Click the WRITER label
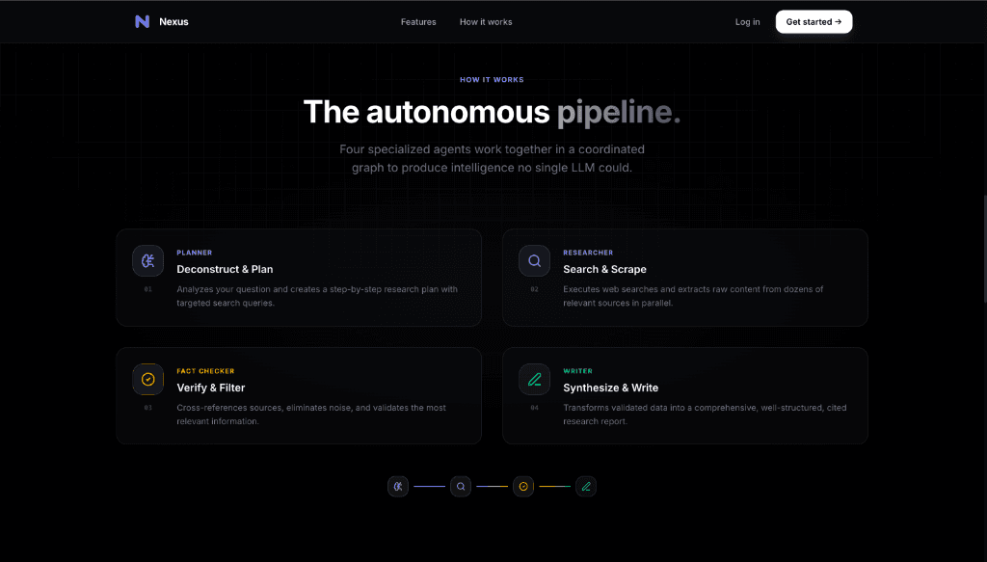The width and height of the screenshot is (987, 562). [x=578, y=371]
